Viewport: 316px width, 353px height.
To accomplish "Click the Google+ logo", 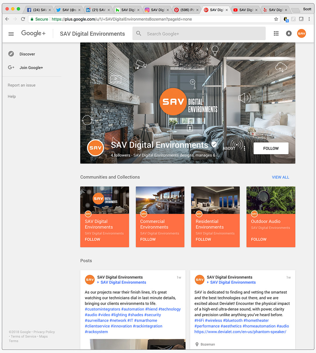I will coord(33,33).
